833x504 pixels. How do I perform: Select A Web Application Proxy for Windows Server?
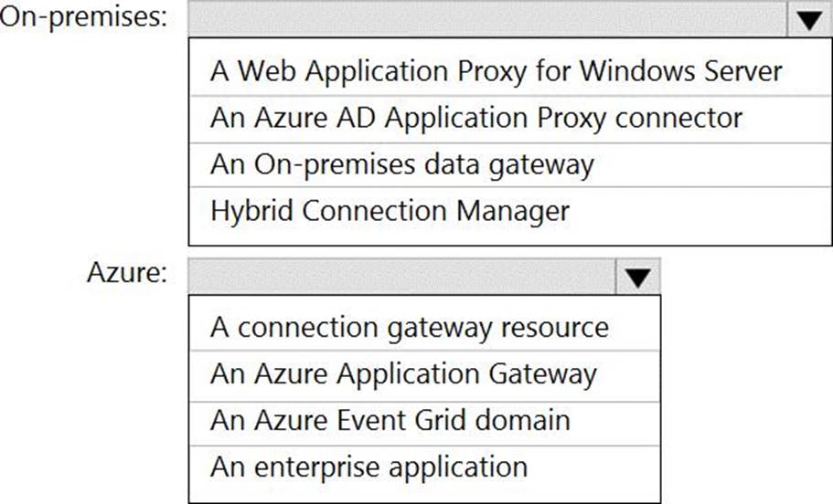(496, 70)
